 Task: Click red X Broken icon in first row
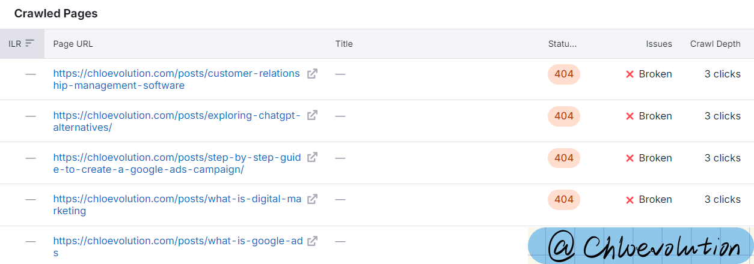[x=630, y=74]
